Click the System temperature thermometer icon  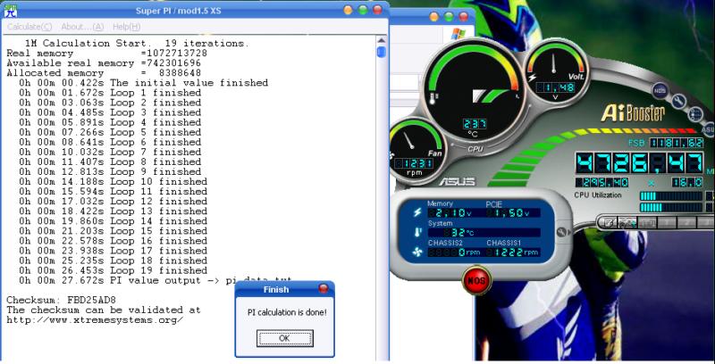click(x=417, y=232)
